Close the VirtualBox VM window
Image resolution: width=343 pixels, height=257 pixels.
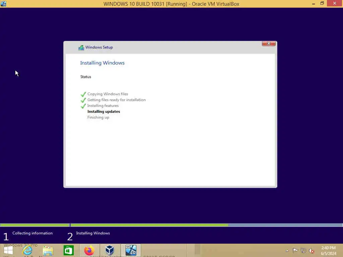pyautogui.click(x=335, y=3)
